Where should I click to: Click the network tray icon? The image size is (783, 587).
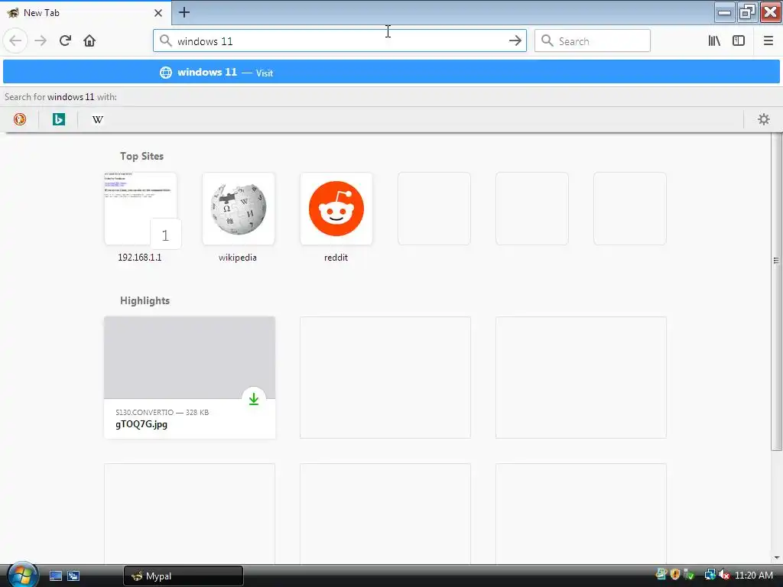tap(710, 575)
